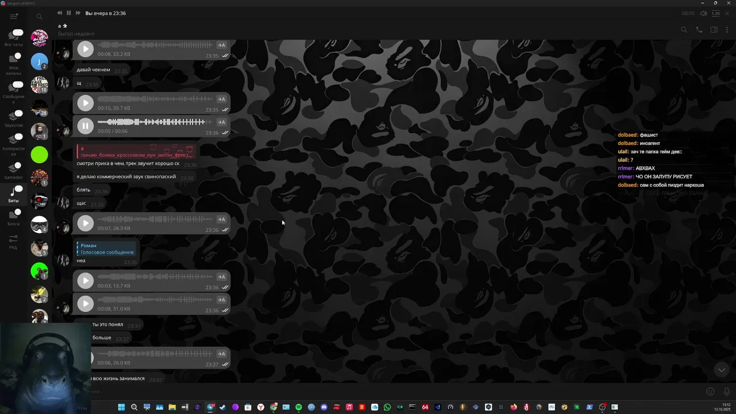736x414 pixels.
Task: Open the emoji picker smiley icon
Action: pos(710,392)
